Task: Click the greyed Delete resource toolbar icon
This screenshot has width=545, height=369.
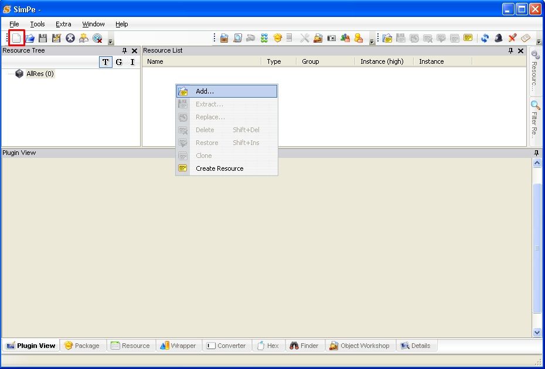Action: 428,38
